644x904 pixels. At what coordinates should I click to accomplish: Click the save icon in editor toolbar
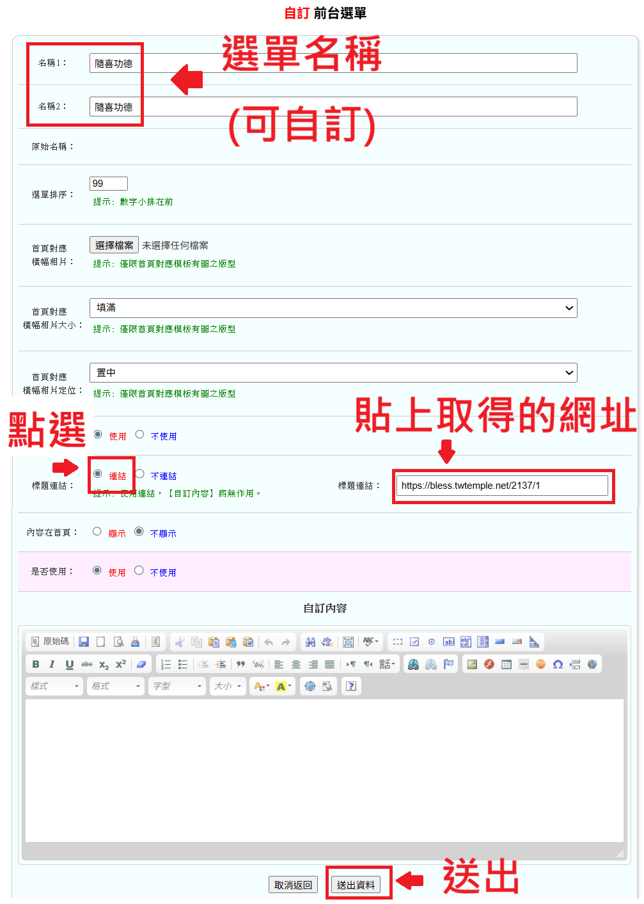coord(84,642)
